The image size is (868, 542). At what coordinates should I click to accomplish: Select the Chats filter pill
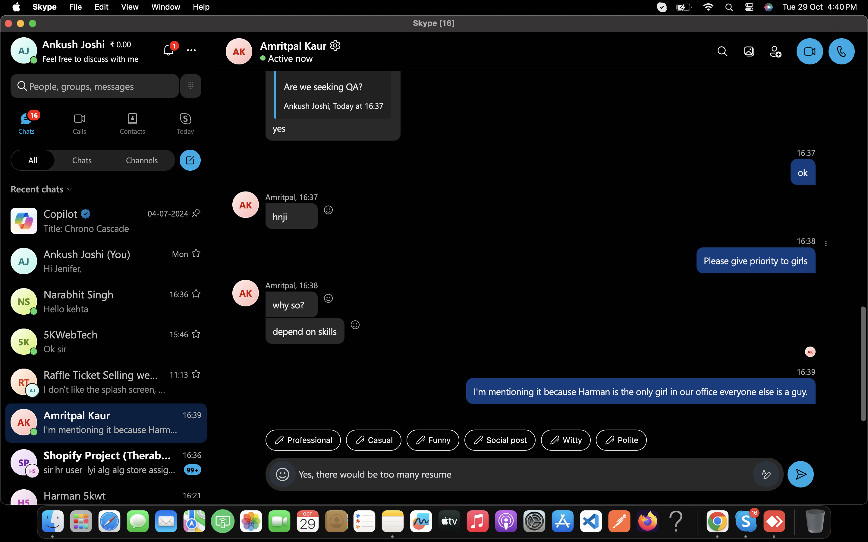click(82, 160)
